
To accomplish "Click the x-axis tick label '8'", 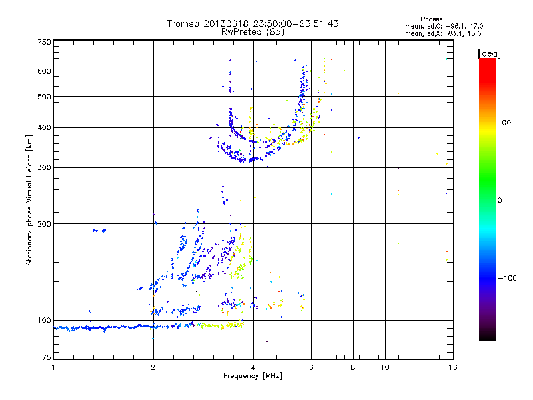I will [x=353, y=367].
